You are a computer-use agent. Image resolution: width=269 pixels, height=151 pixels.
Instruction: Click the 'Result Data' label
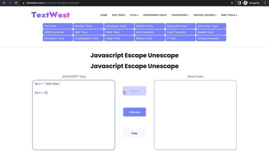click(x=195, y=76)
